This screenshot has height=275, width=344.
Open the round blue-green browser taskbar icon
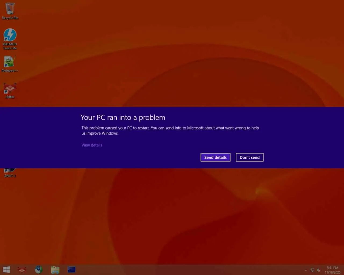tap(39, 270)
